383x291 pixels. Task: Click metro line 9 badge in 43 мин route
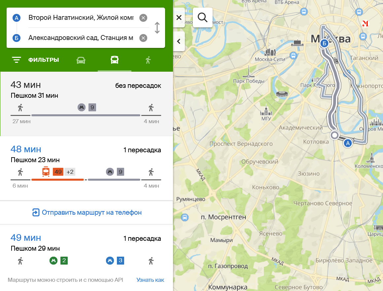pyautogui.click(x=92, y=107)
